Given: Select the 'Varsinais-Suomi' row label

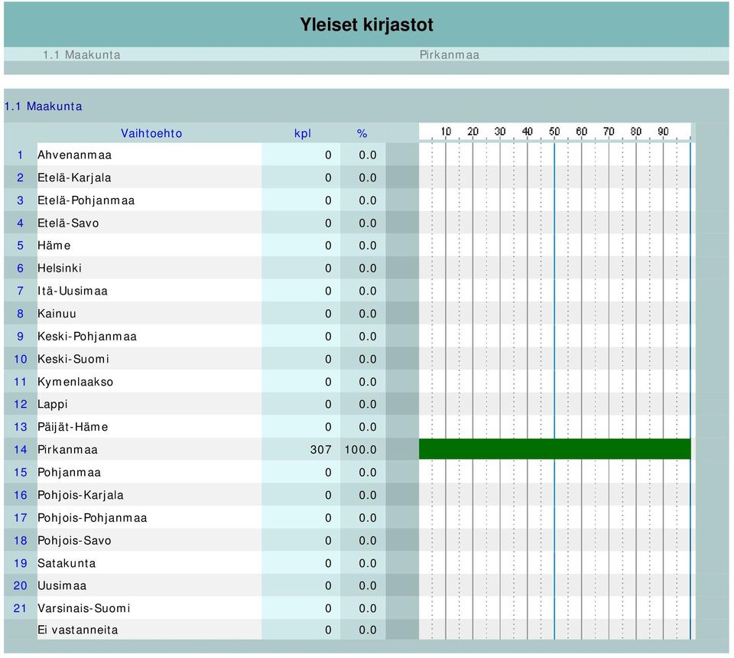Looking at the screenshot, I should pyautogui.click(x=83, y=608).
